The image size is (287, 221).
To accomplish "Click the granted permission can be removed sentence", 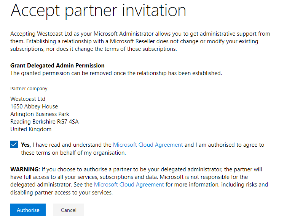I will click(116, 73).
